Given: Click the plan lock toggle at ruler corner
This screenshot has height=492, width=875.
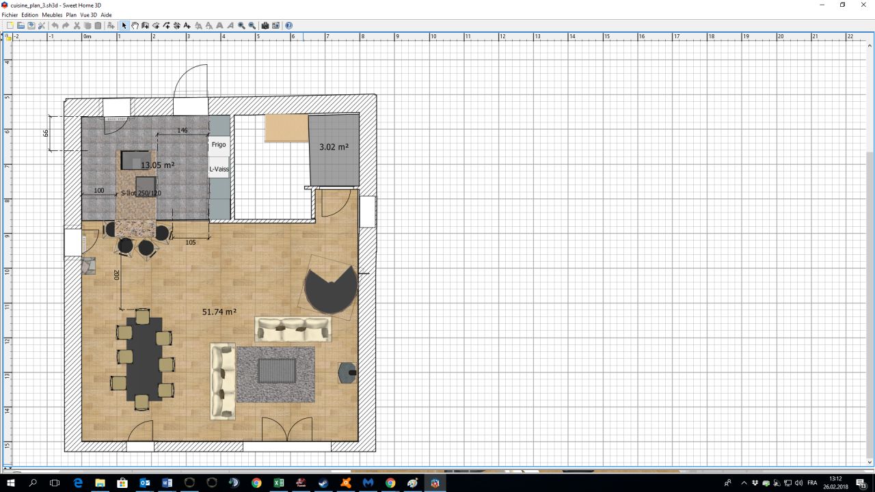Looking at the screenshot, I should click(8, 37).
